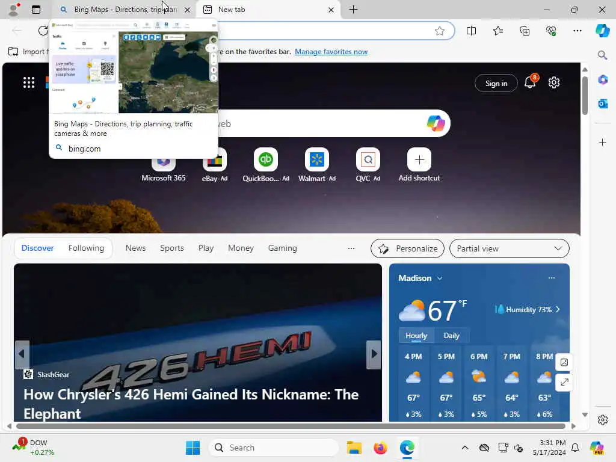This screenshot has height=462, width=616.
Task: Open the DOW stock widget
Action: tap(33, 447)
